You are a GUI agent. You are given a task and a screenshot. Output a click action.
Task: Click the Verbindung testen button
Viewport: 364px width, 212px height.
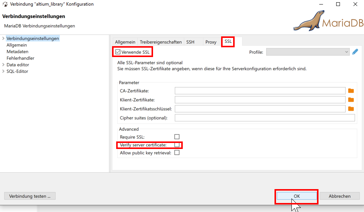point(30,196)
